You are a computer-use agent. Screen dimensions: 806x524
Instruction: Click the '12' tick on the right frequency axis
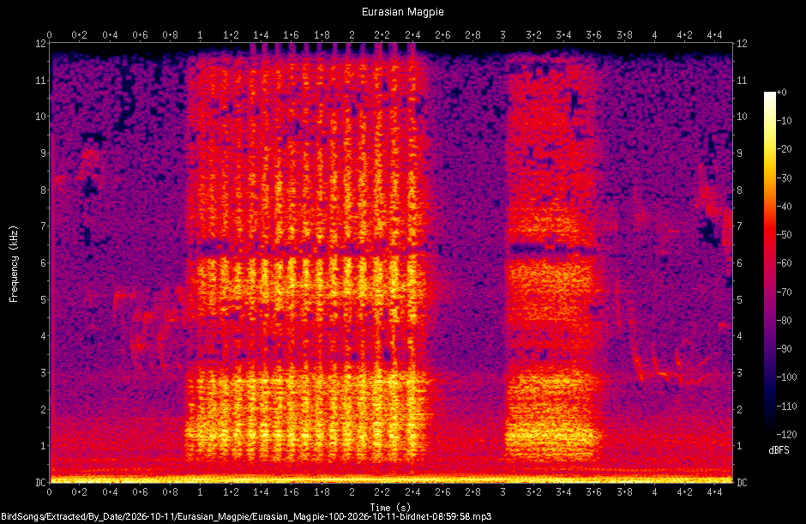742,43
